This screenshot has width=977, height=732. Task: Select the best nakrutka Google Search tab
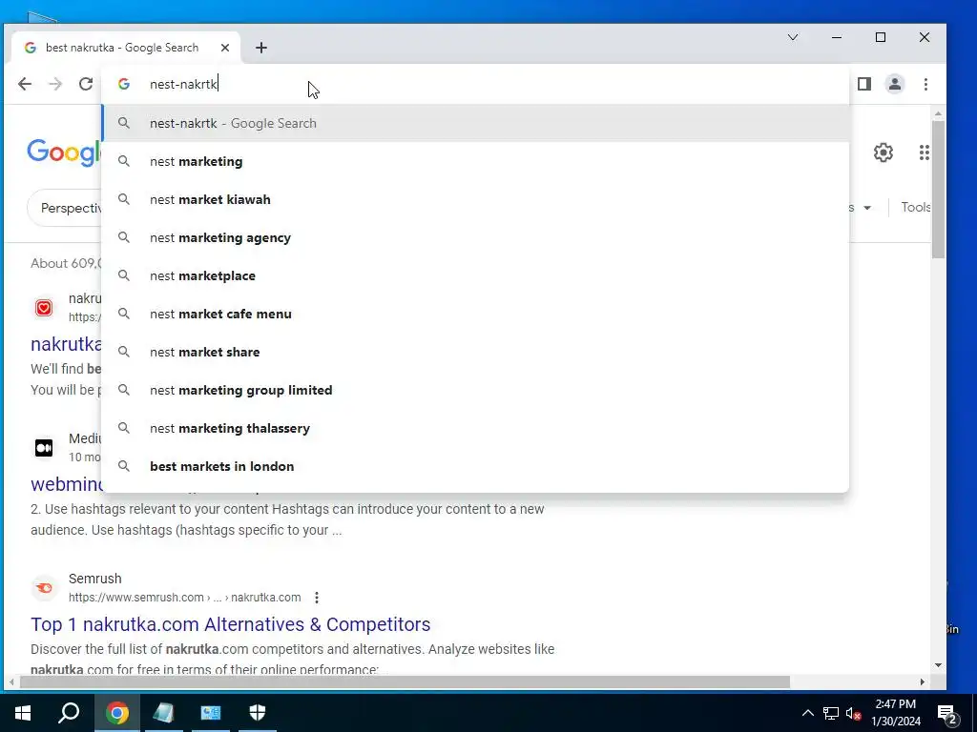click(125, 48)
